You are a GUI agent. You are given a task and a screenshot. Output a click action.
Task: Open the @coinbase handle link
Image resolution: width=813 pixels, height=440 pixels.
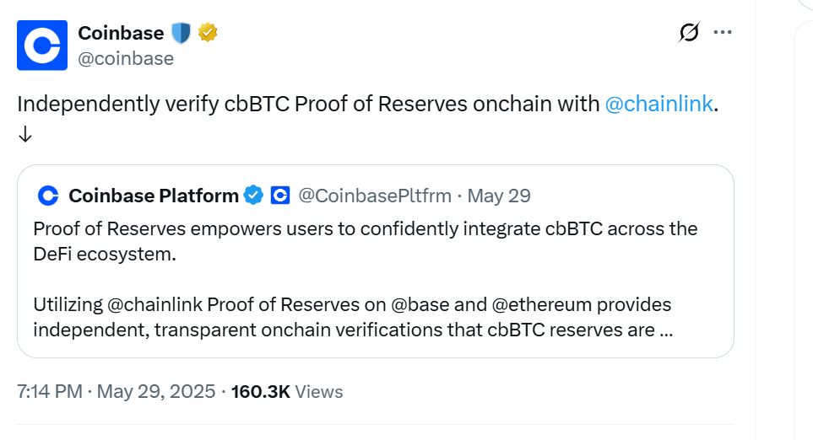[126, 58]
